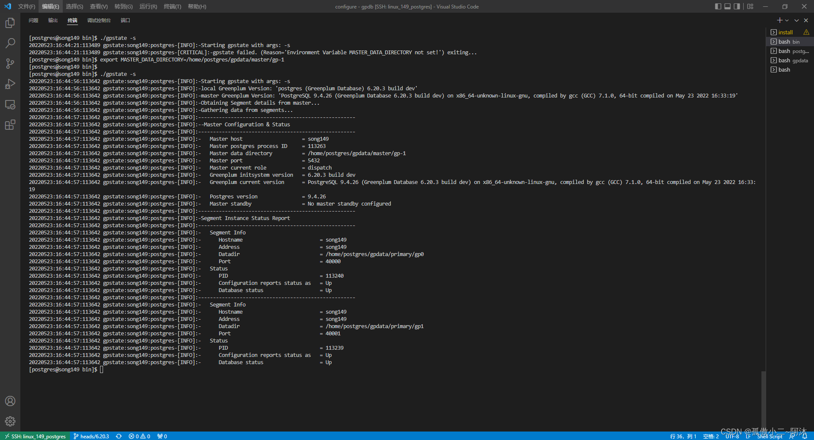Click LF end-of-line indicator
814x440 pixels.
coord(748,436)
